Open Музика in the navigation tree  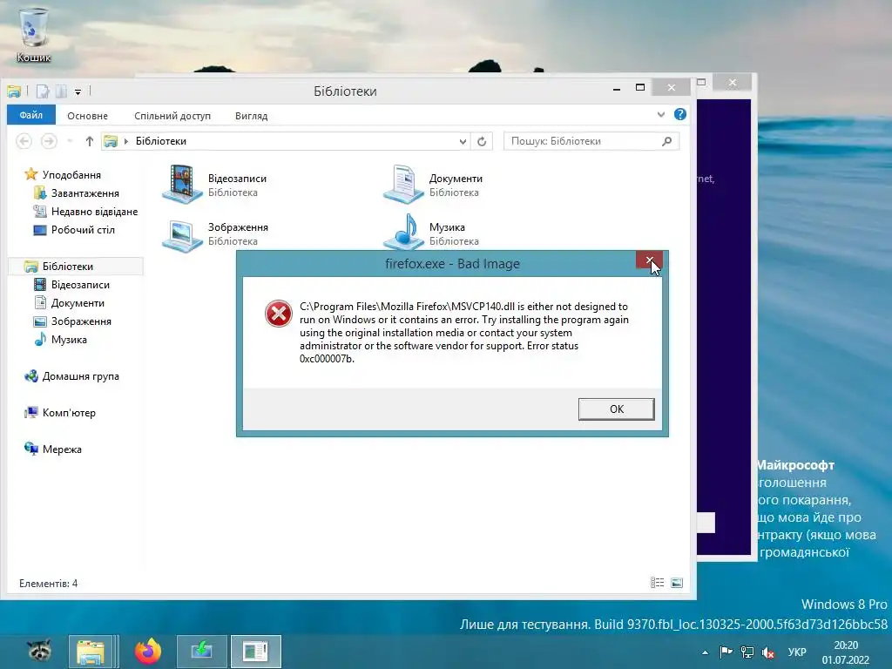coord(69,339)
